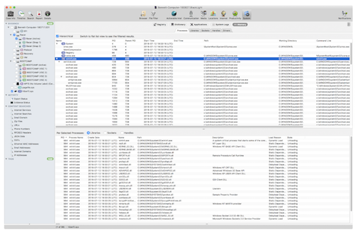The image size is (358, 235).
Task: Uncheck the Racer (Active) volume checkbox
Action: 17,38
